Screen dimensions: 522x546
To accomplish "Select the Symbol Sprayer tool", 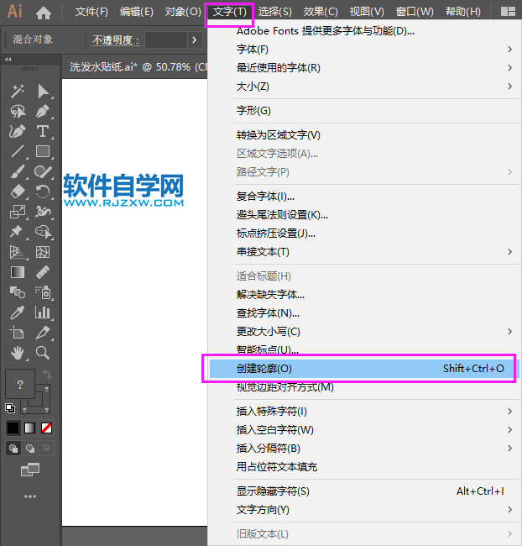I will point(43,292).
